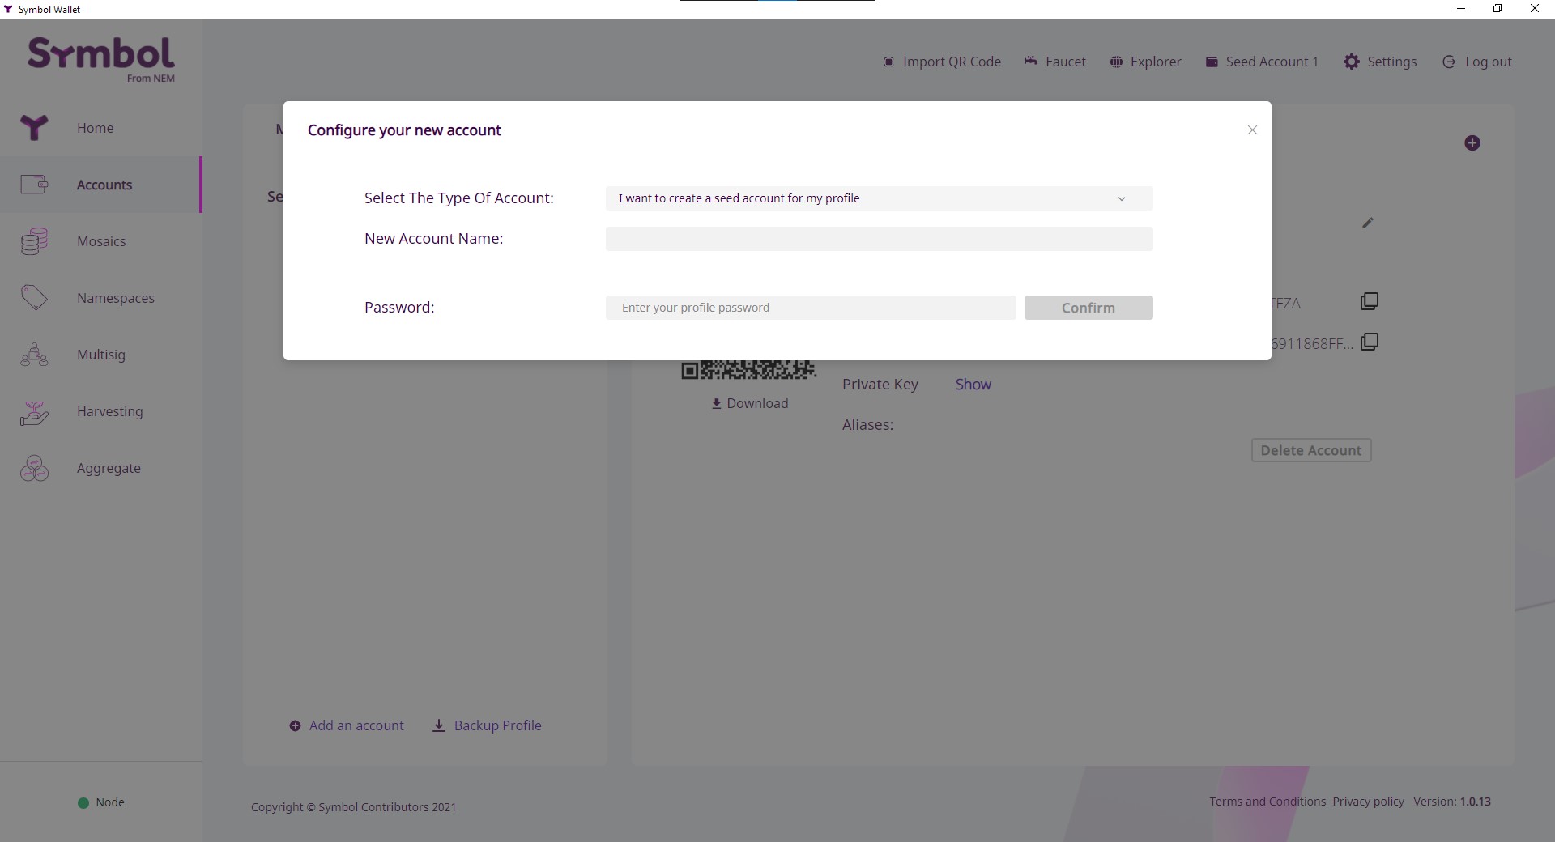Open Mosaics section icon
This screenshot has width=1555, height=842.
pos(34,241)
